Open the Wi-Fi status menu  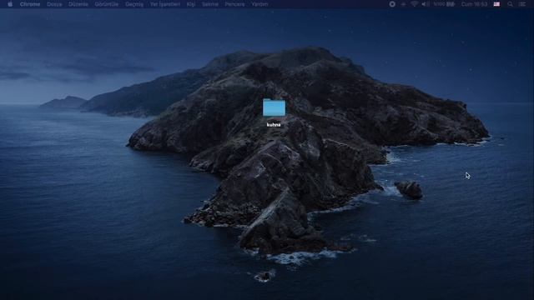[414, 4]
